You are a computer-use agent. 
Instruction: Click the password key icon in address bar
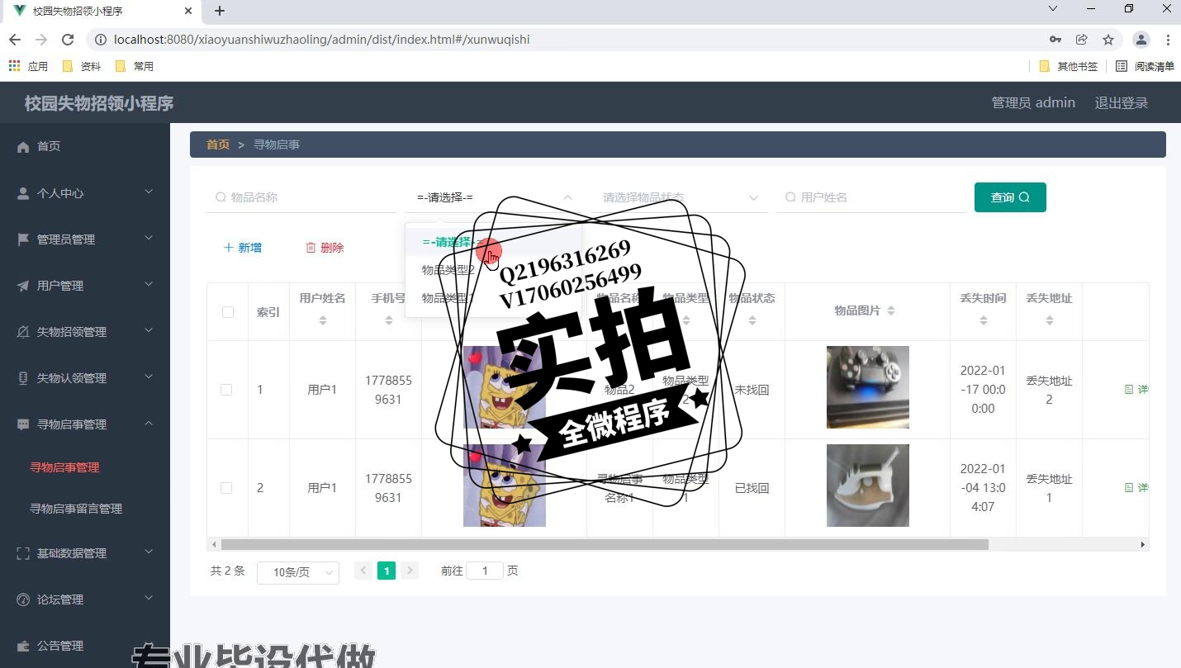click(1055, 40)
